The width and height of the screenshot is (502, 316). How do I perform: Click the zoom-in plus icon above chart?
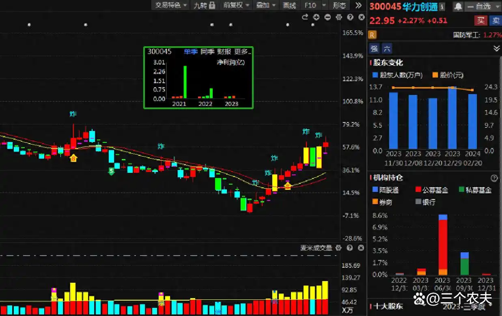click(x=317, y=17)
